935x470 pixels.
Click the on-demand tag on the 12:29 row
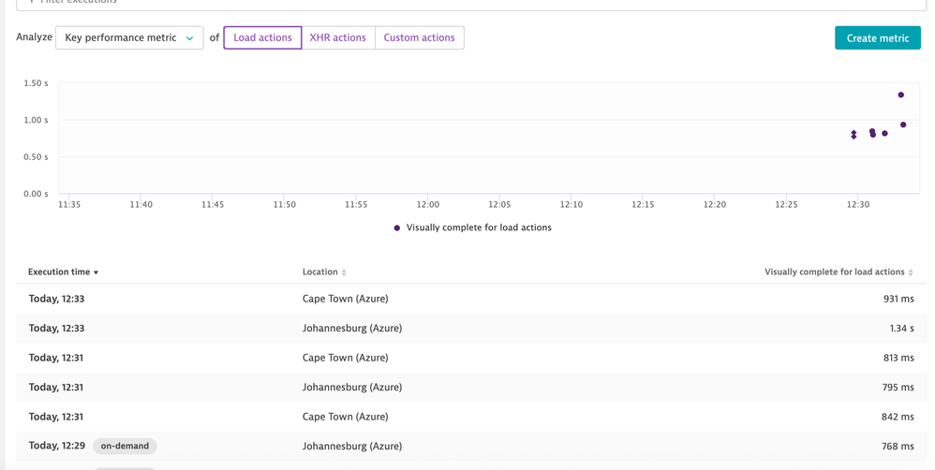pos(125,447)
